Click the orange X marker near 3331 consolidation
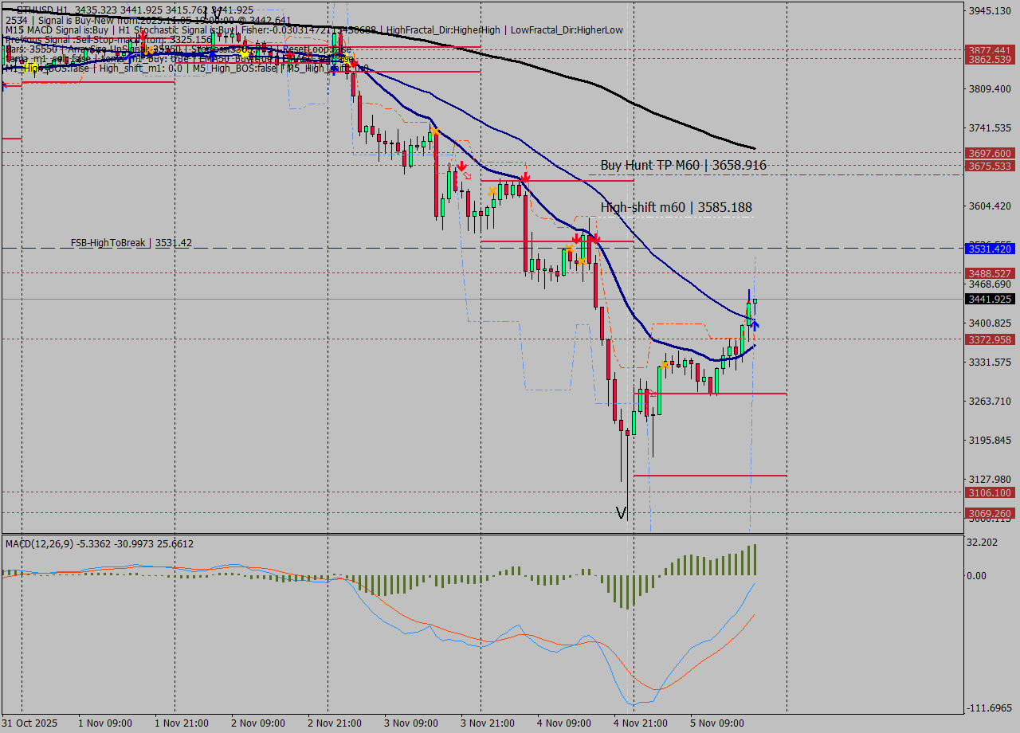 (x=664, y=365)
